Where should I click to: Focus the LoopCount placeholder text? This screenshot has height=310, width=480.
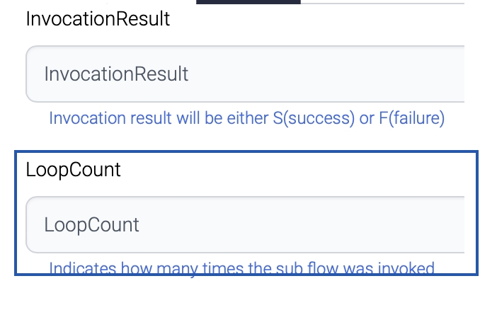click(91, 225)
